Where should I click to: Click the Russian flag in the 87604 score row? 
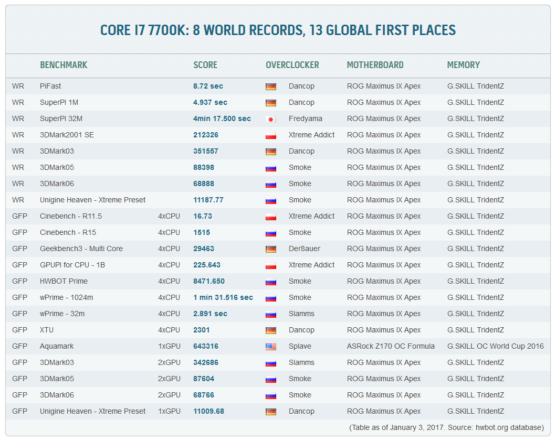(271, 379)
